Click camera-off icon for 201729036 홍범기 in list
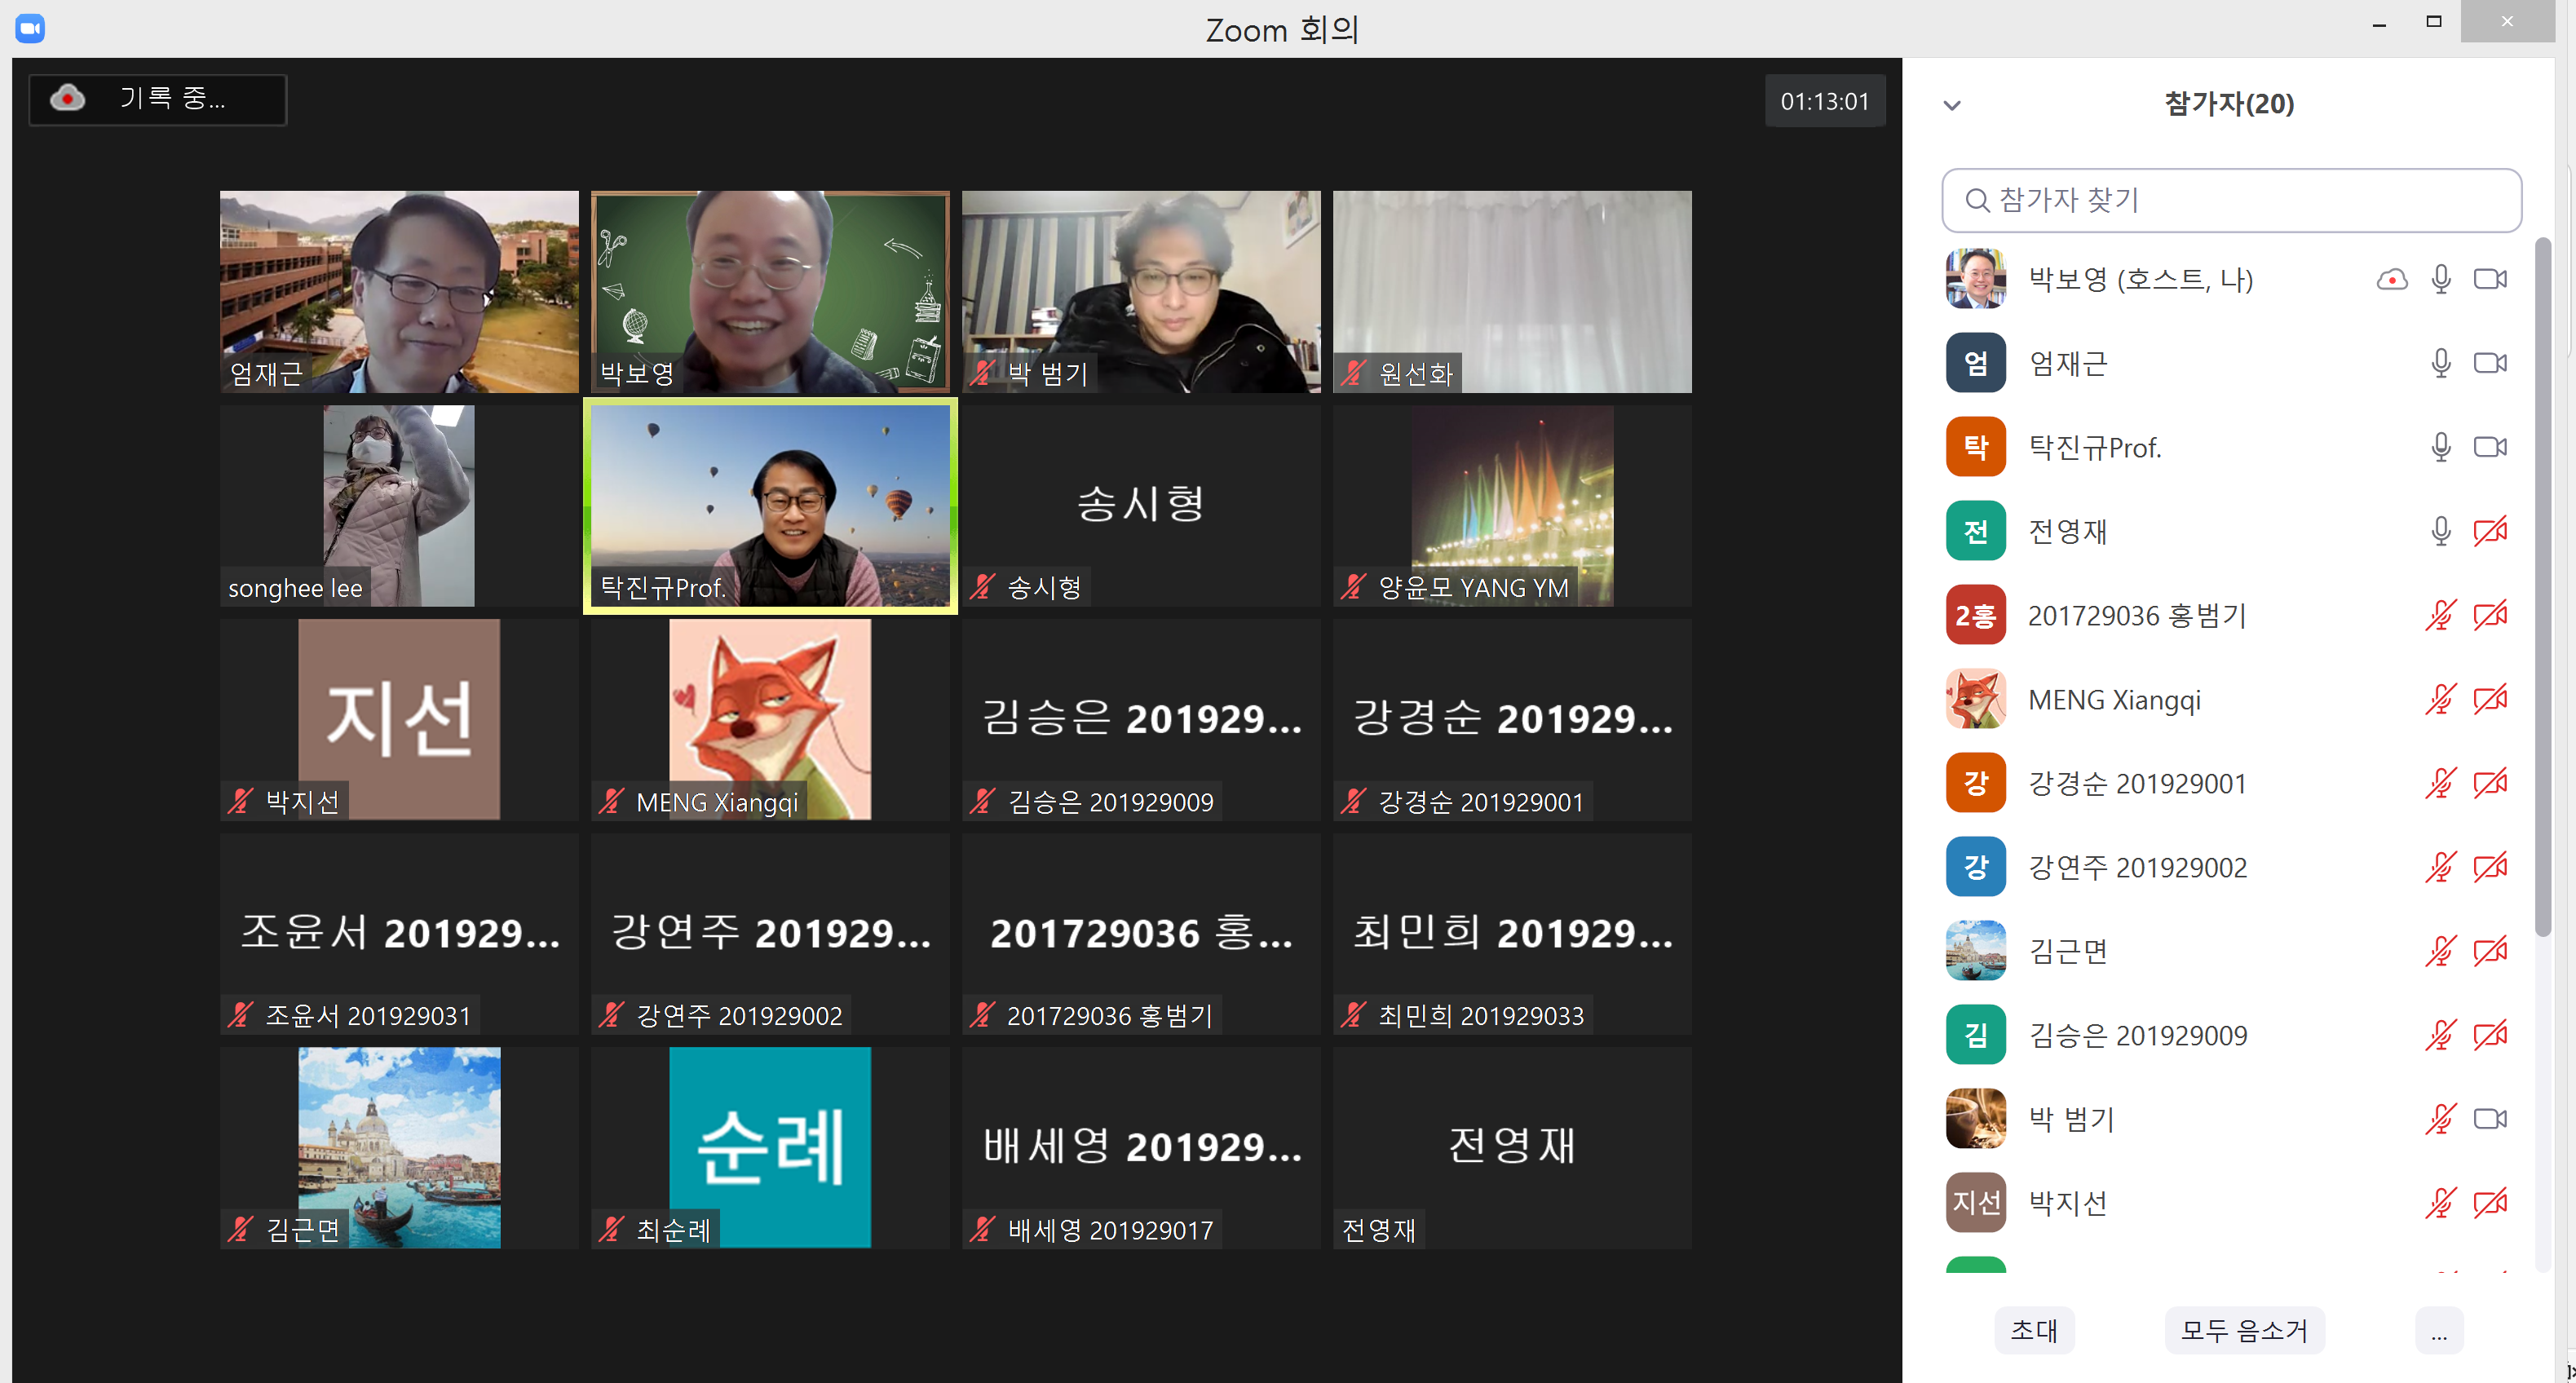Viewport: 2576px width, 1383px height. [2490, 615]
